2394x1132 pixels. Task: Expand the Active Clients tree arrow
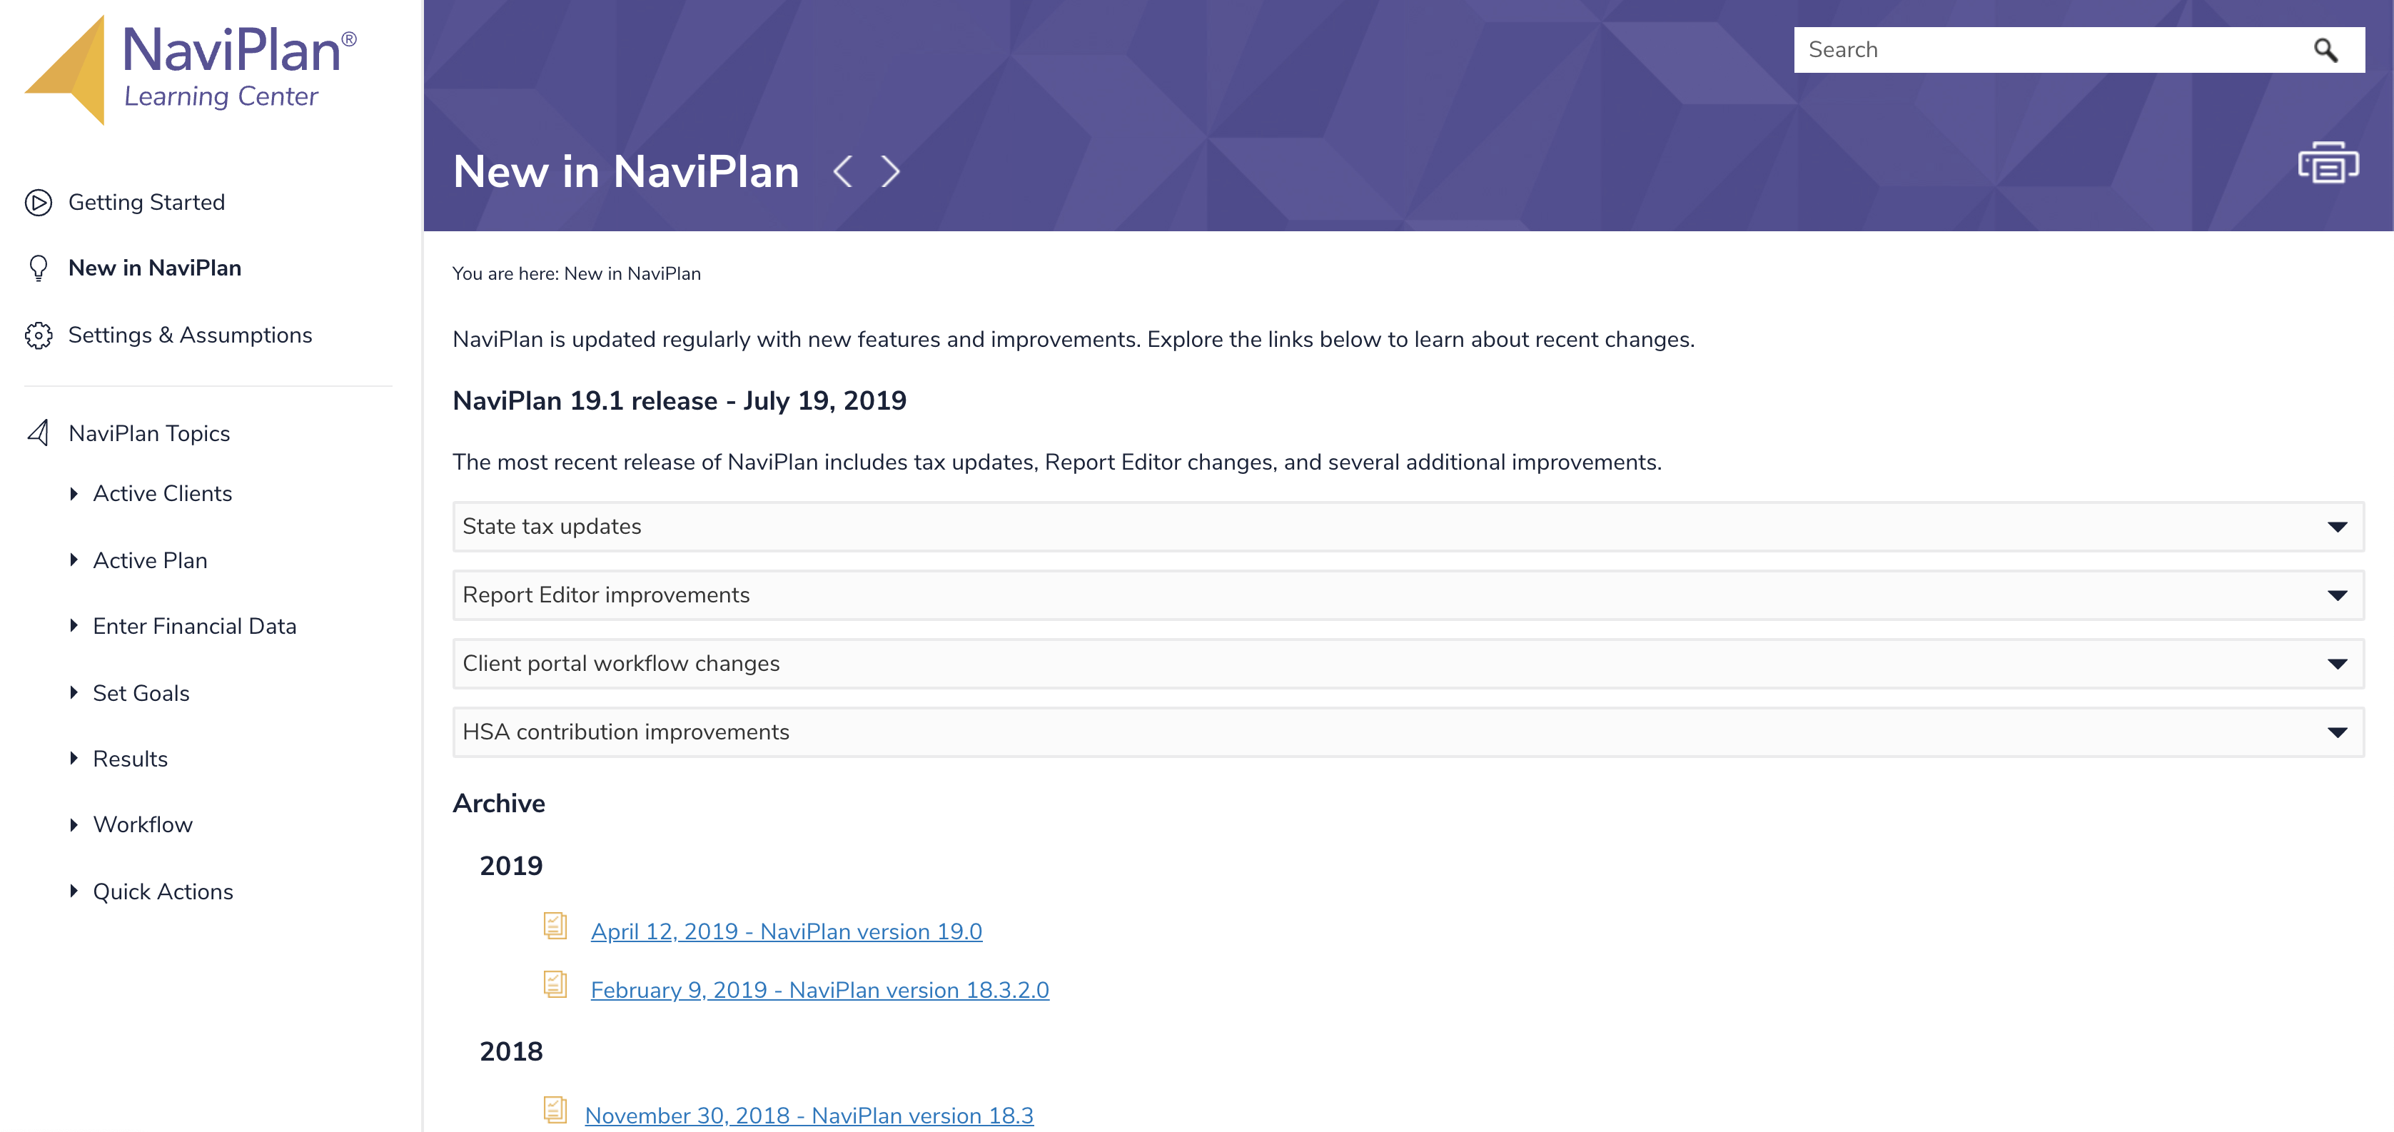coord(74,493)
